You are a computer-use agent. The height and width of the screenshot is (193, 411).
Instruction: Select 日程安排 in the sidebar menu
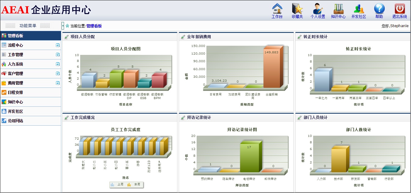click(15, 92)
